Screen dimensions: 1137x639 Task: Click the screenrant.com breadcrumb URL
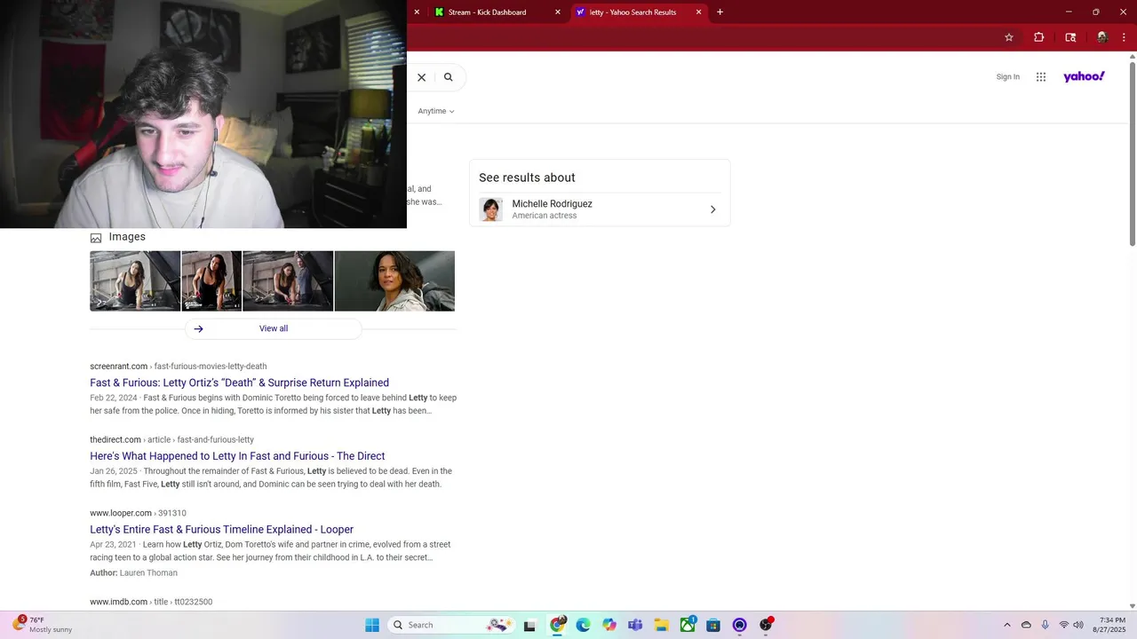coord(178,367)
